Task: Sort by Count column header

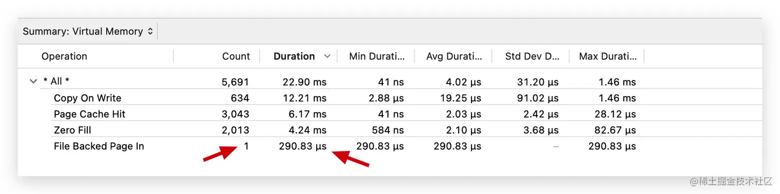Action: (236, 56)
